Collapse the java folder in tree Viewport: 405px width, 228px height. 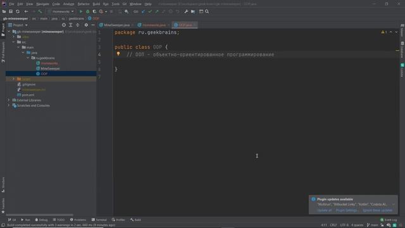tap(23, 53)
